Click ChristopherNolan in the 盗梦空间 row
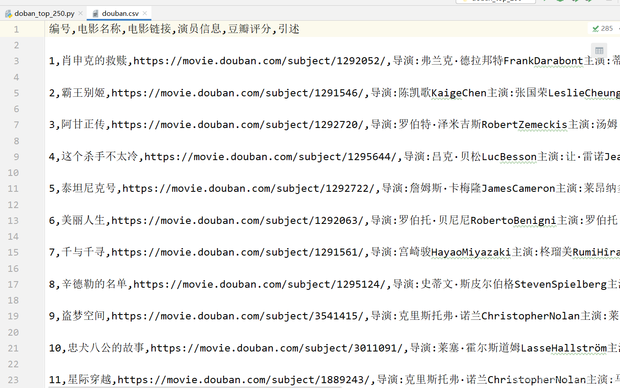This screenshot has width=620, height=388. pyautogui.click(x=531, y=316)
